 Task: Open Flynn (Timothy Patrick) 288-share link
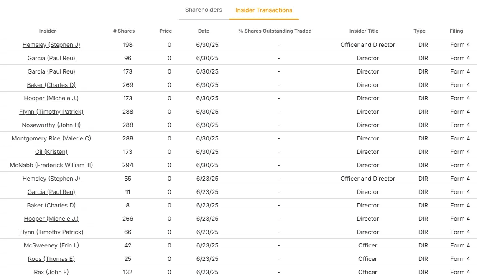click(x=51, y=112)
